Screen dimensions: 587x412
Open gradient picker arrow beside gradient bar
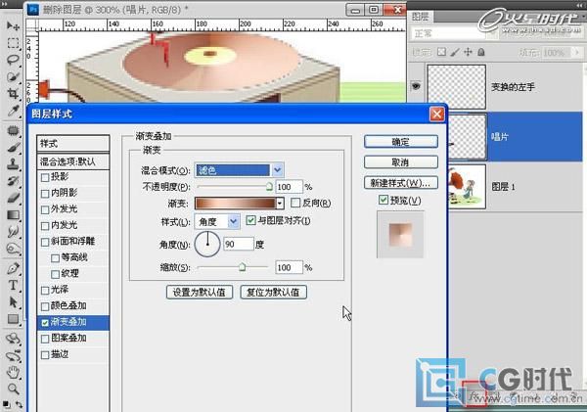coord(280,203)
